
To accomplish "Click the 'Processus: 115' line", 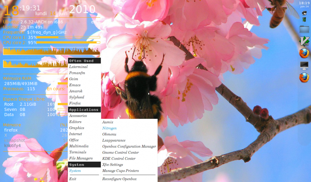I will [x=19, y=89].
